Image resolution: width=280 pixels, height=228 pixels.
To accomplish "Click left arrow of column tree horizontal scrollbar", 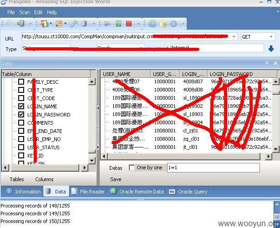I will [5, 167].
